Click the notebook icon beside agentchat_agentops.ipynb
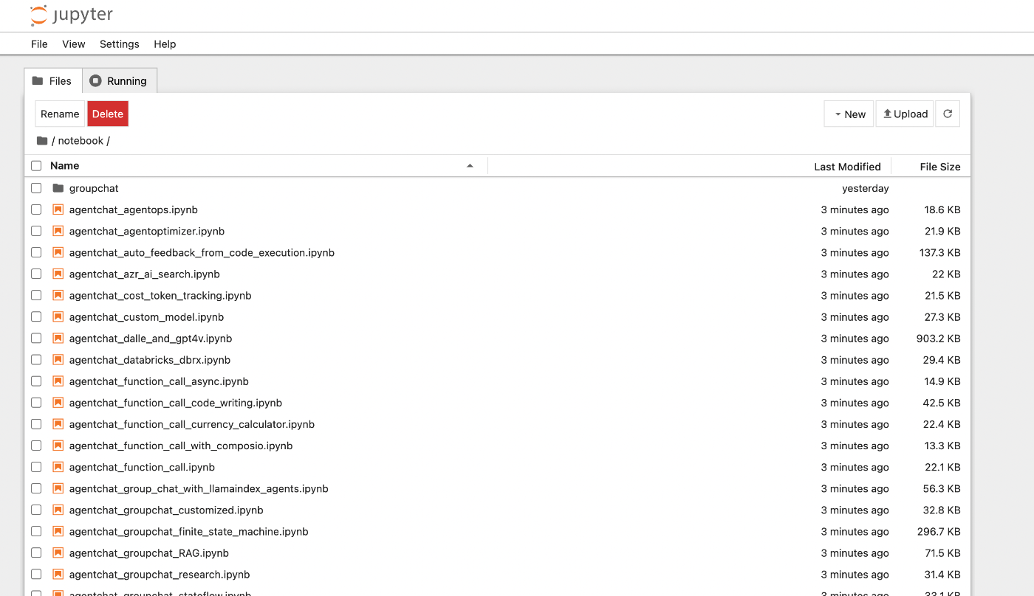 point(58,209)
